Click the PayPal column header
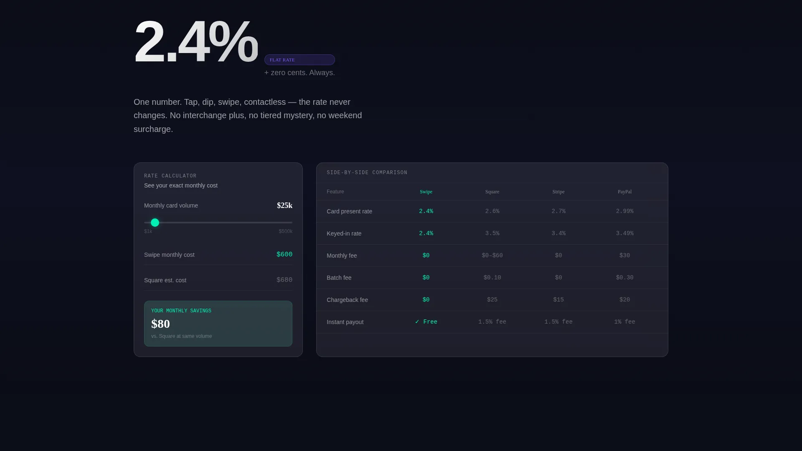The height and width of the screenshot is (451, 802). point(624,192)
